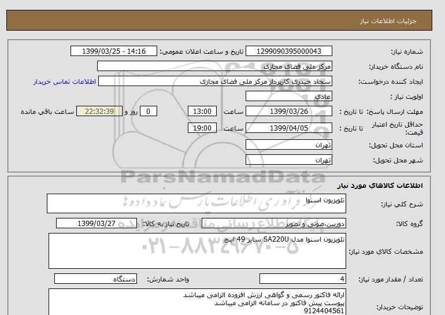This screenshot has height=315, width=445.
Task: Click the need date field 1399/03/27
Action: click(97, 223)
